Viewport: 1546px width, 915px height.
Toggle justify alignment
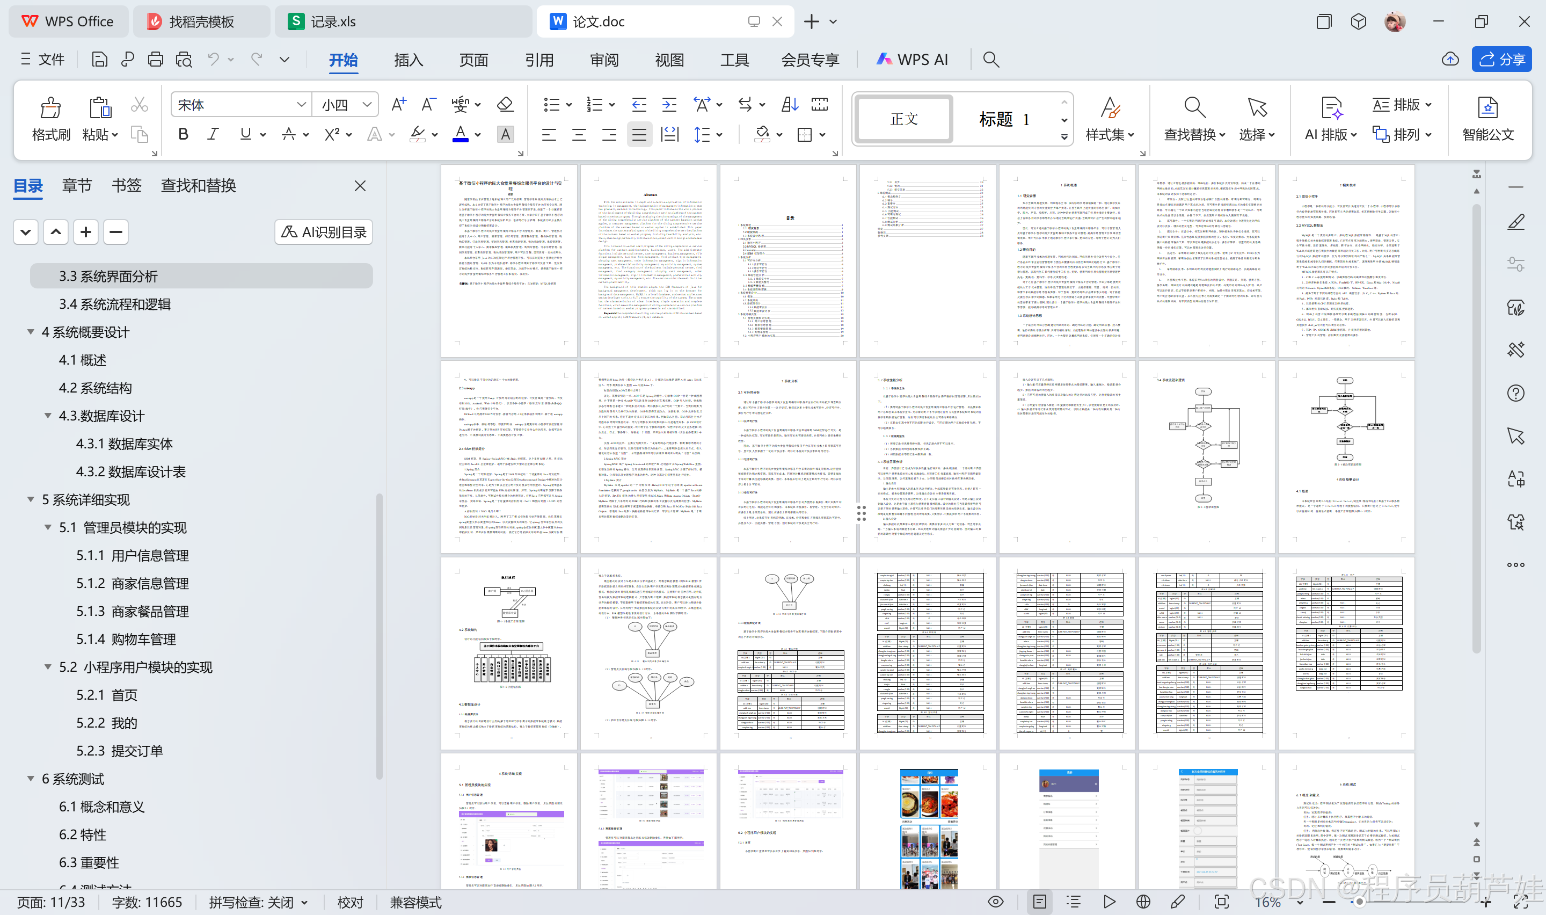tap(639, 134)
